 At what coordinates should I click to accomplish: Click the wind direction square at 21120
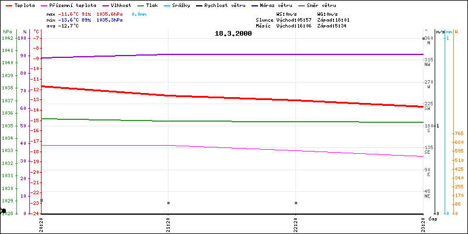click(x=168, y=203)
